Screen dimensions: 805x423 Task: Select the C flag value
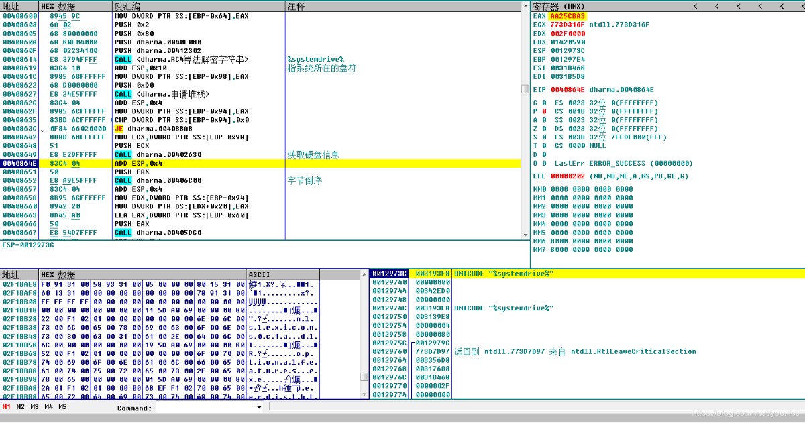coord(543,103)
